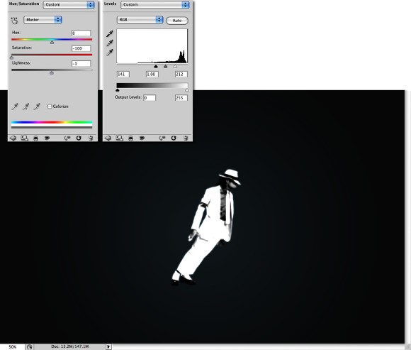Click the Saturation slider handle
This screenshot has height=350, width=411.
12,58
